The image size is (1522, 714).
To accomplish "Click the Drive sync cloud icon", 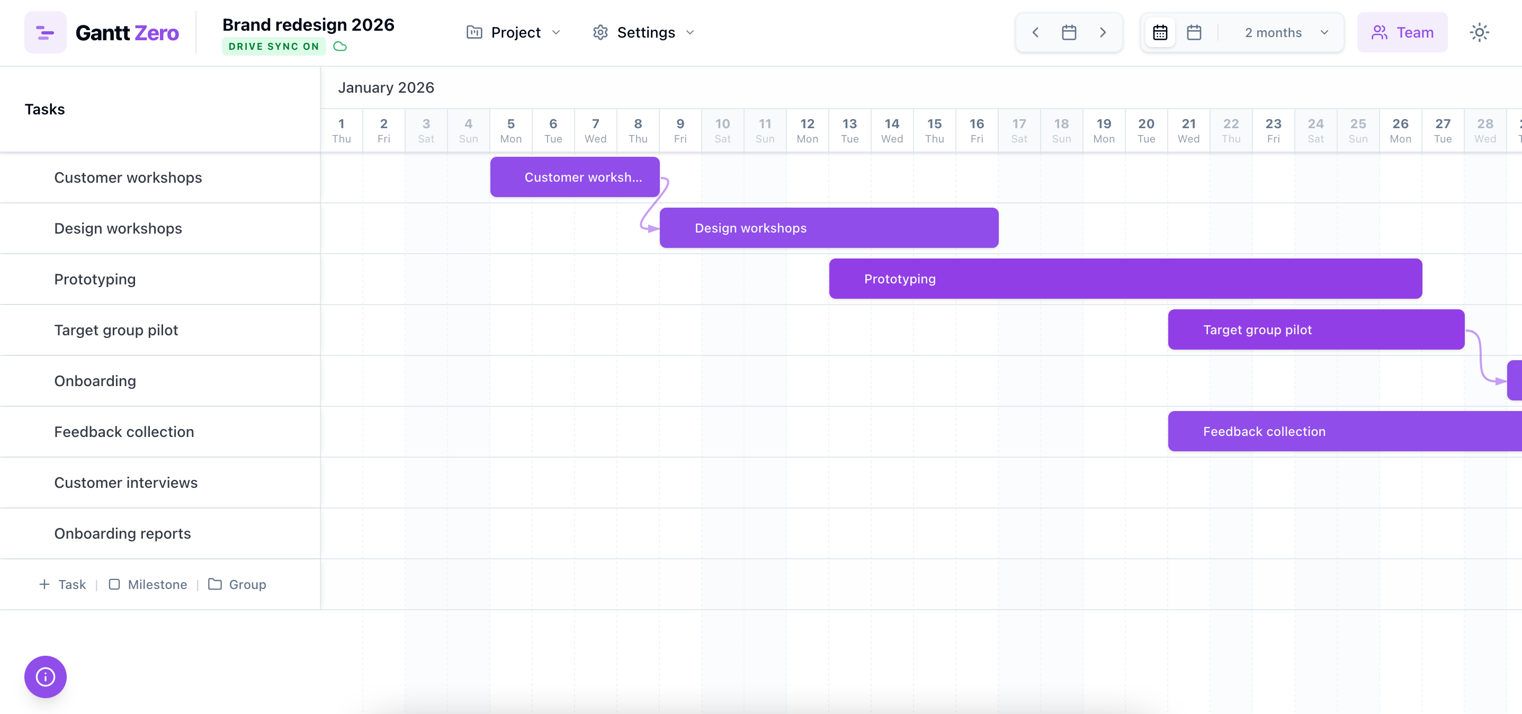I will [341, 46].
